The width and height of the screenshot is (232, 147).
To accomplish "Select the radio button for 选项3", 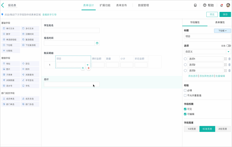I will tap(185, 71).
